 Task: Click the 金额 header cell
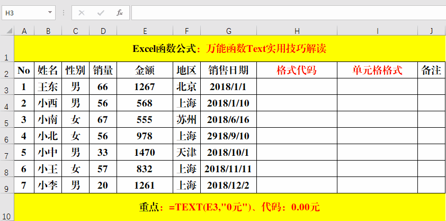point(145,70)
